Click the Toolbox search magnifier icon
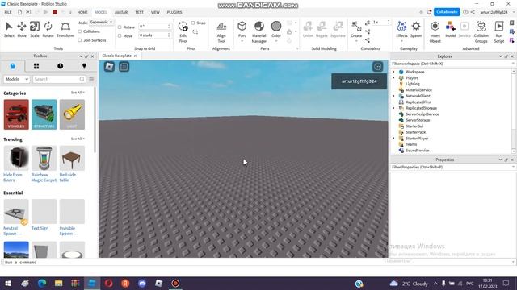 (82, 79)
